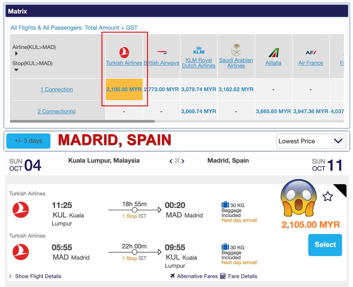Select the 3,162.62 MYR Saudi fare
Screen dimensions: 353x287
click(x=236, y=89)
